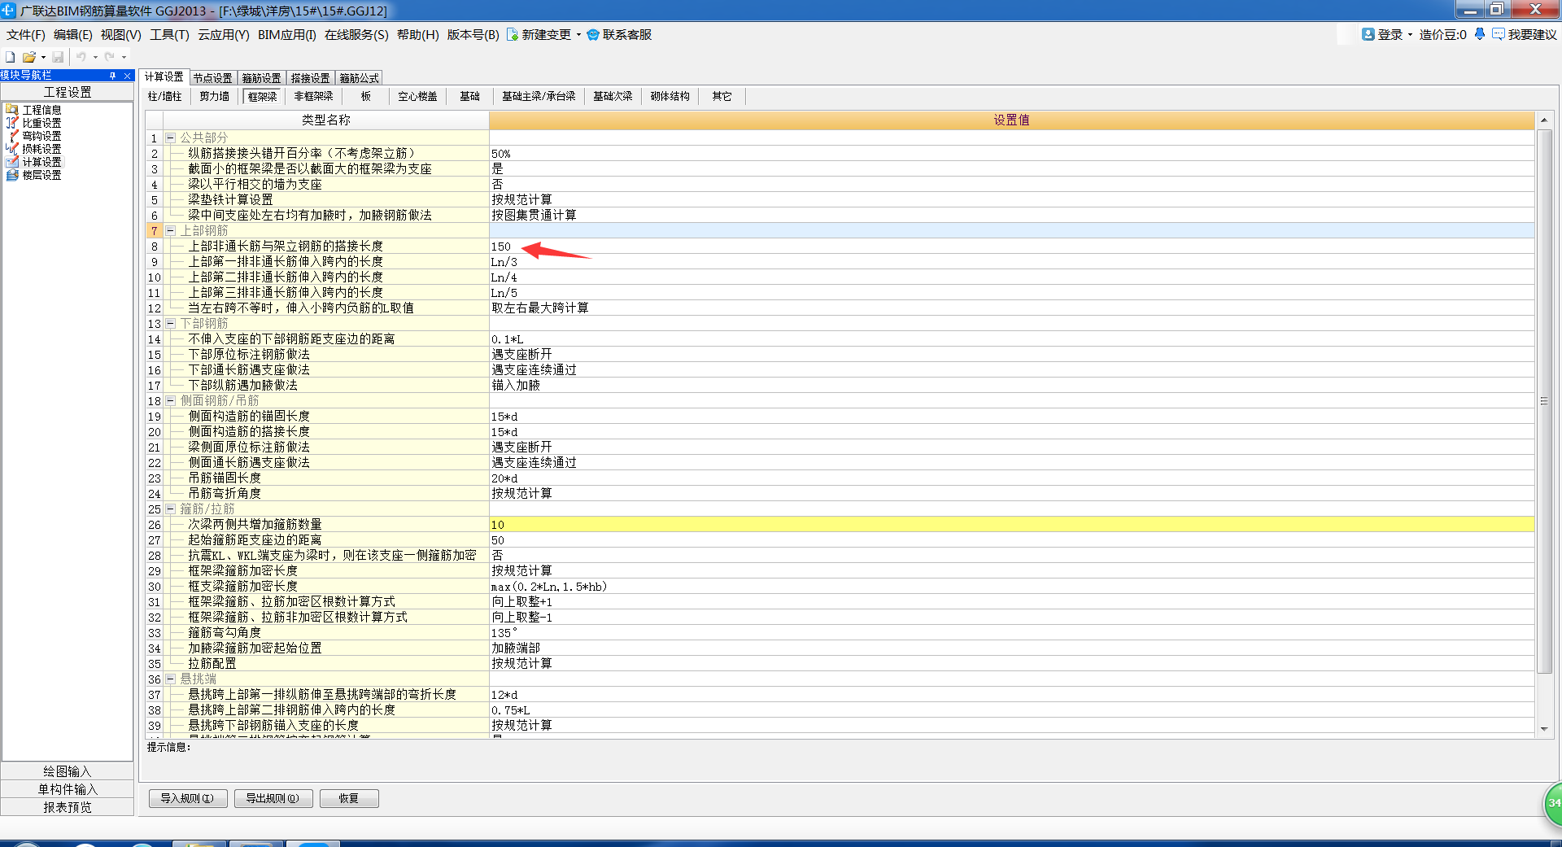Click the Undo arrow icon

pyautogui.click(x=81, y=57)
